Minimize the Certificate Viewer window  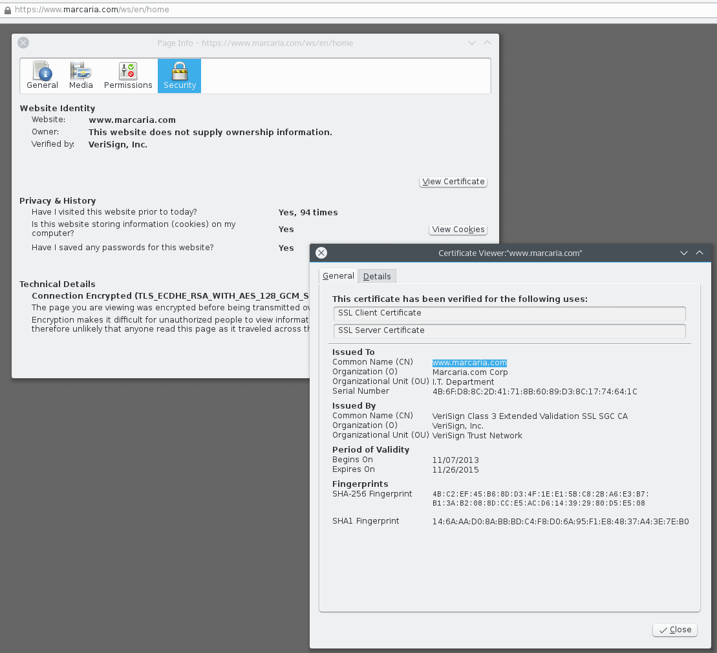tap(683, 253)
